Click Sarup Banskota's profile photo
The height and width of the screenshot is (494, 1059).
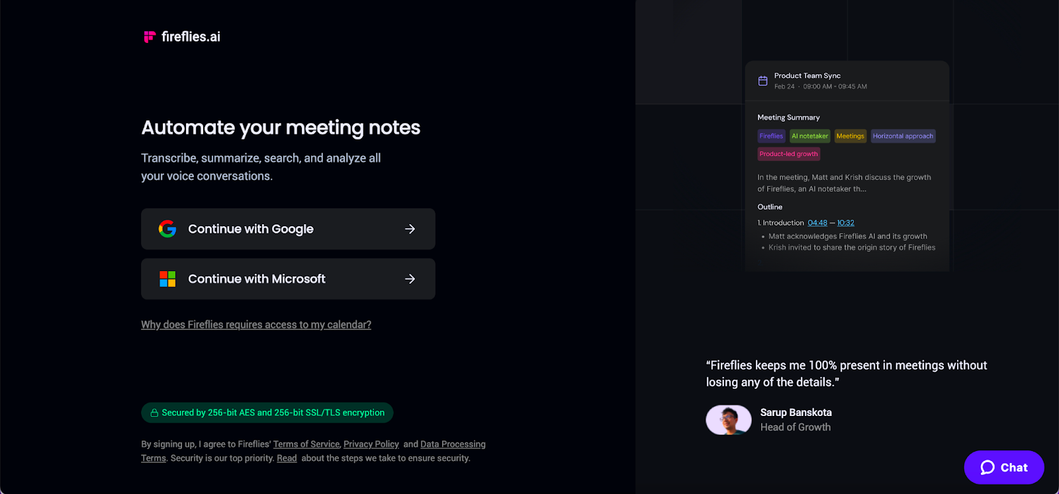pos(728,419)
